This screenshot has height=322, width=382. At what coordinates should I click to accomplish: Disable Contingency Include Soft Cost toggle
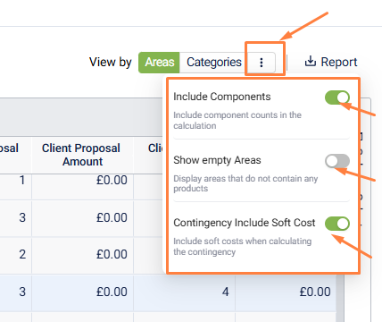pyautogui.click(x=337, y=224)
